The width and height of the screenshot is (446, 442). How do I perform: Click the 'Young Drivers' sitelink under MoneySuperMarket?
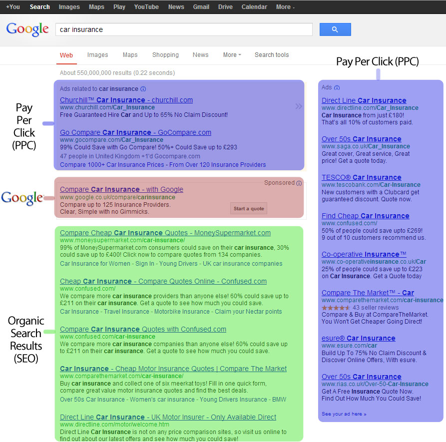(178, 264)
